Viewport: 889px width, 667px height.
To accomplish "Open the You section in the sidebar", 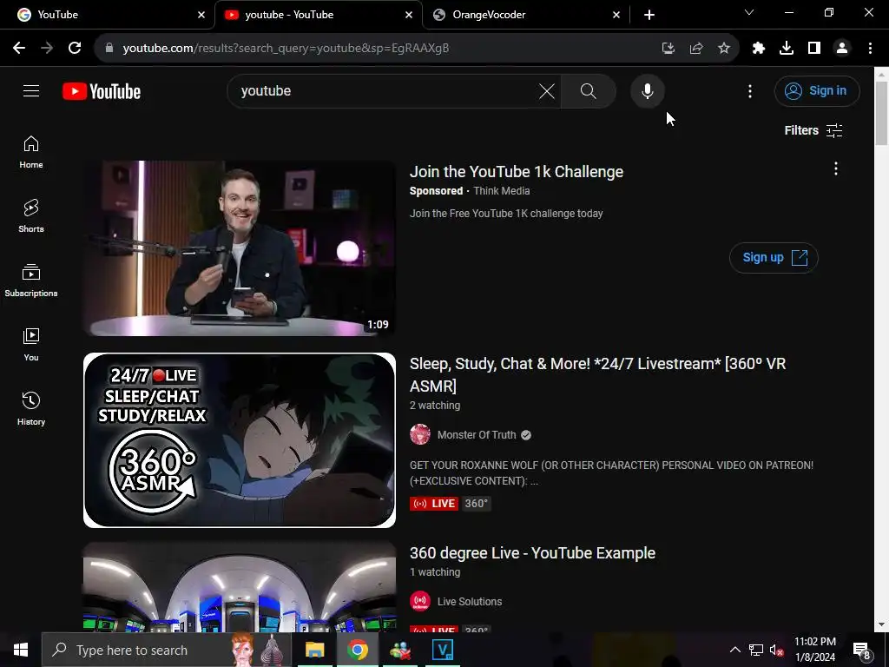I will point(31,344).
